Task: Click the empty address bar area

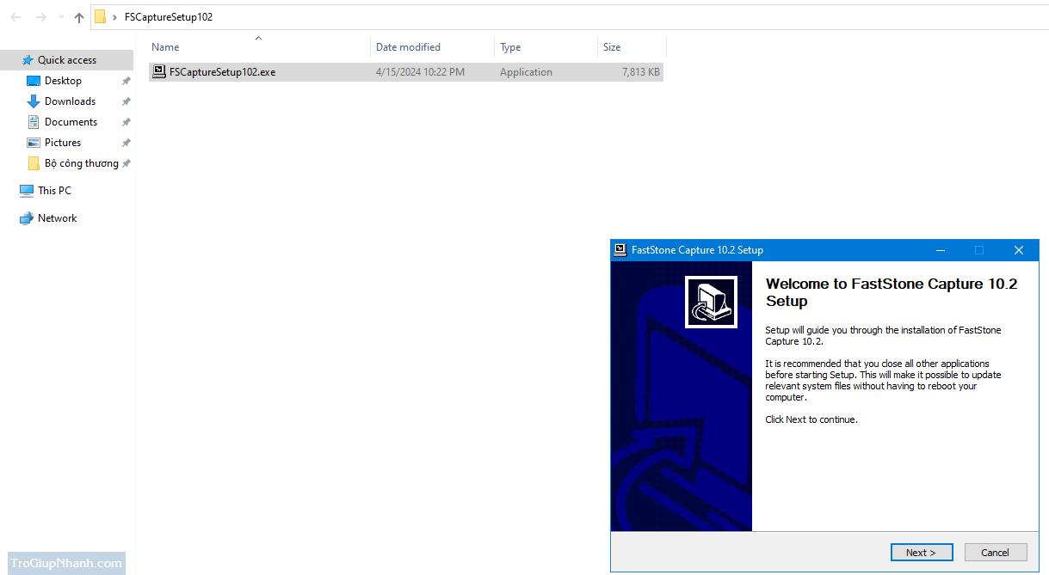Action: 602,17
